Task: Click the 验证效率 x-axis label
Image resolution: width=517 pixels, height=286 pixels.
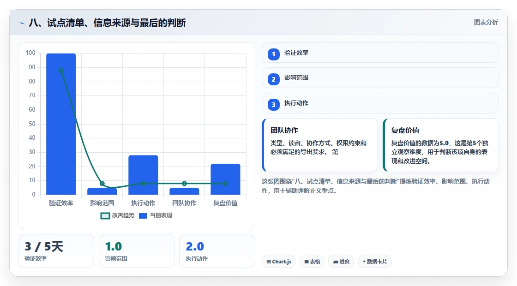Action: coord(61,203)
